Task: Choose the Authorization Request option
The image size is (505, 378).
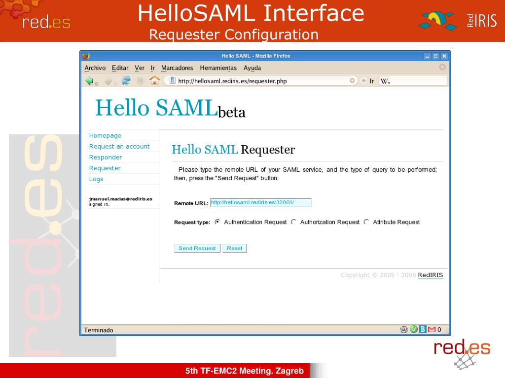Action: click(x=293, y=222)
